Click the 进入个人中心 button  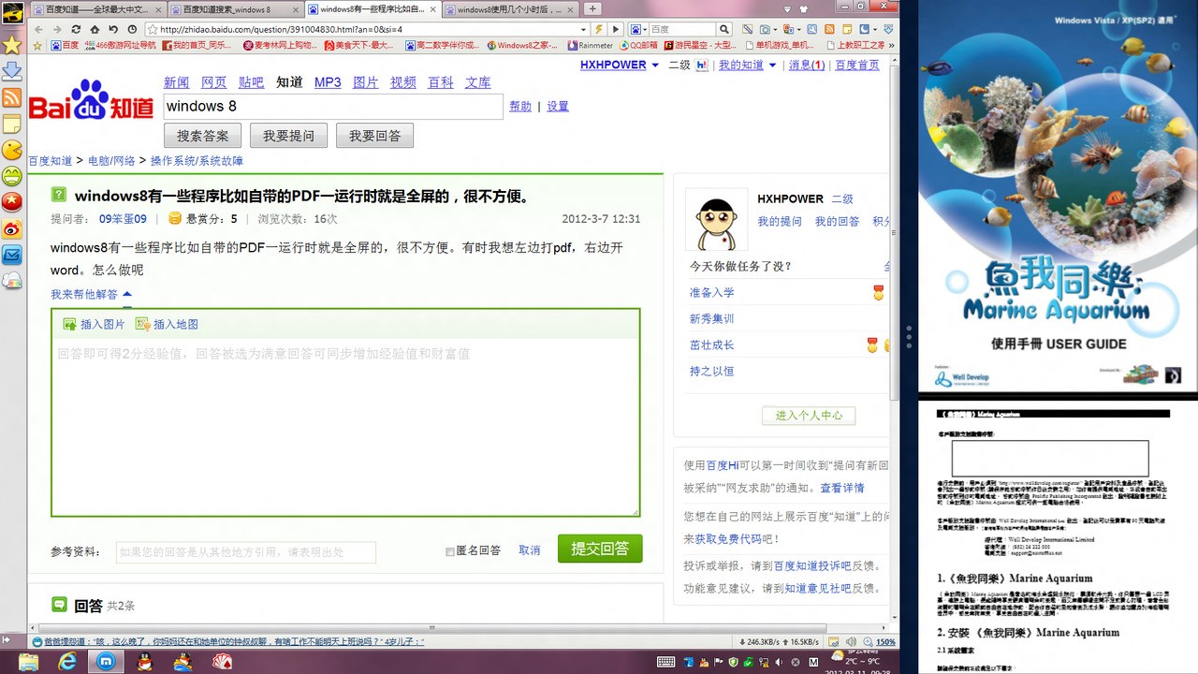pos(810,415)
